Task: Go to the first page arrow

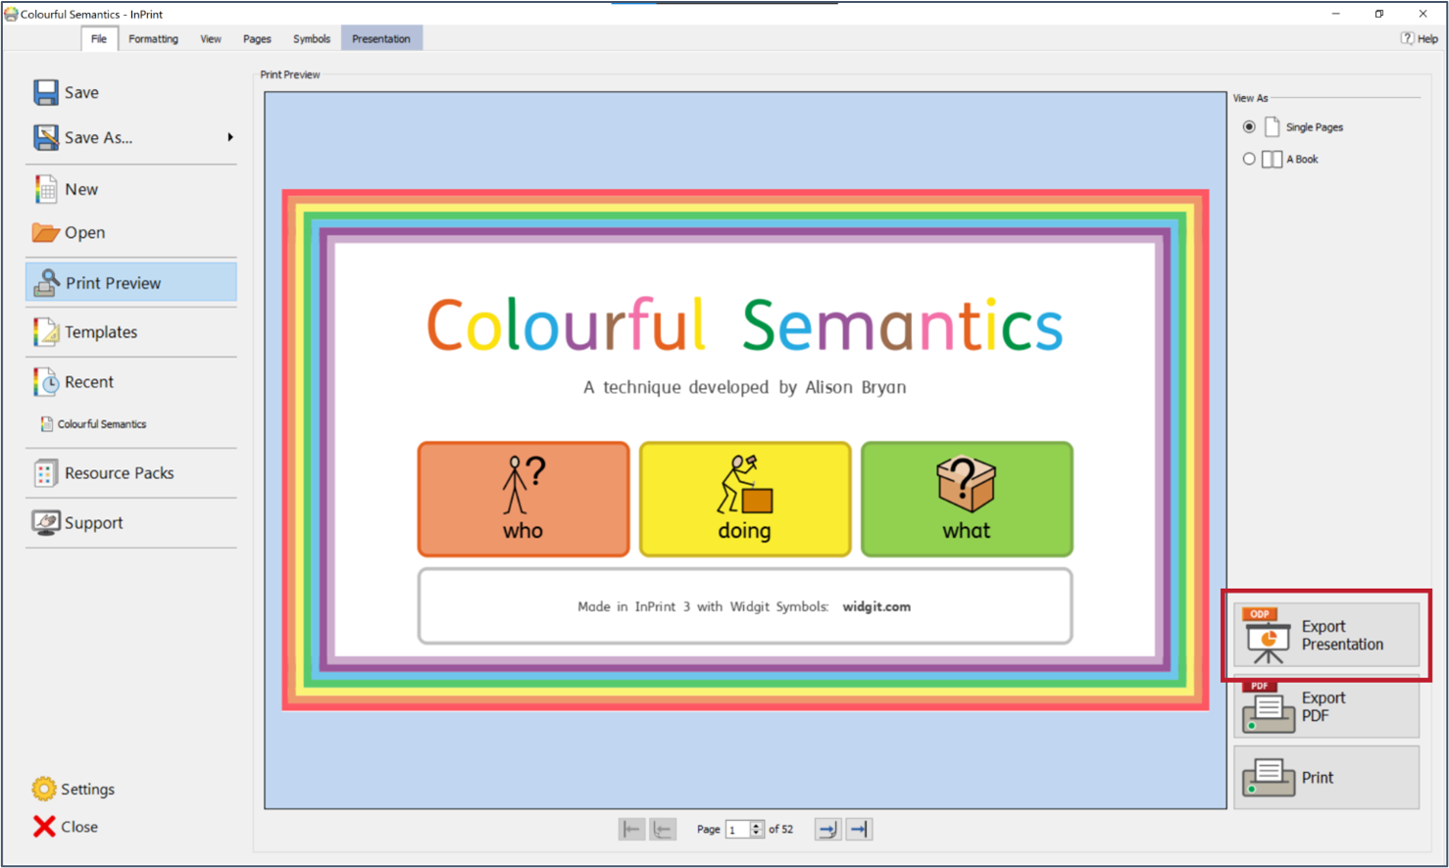Action: tap(631, 830)
